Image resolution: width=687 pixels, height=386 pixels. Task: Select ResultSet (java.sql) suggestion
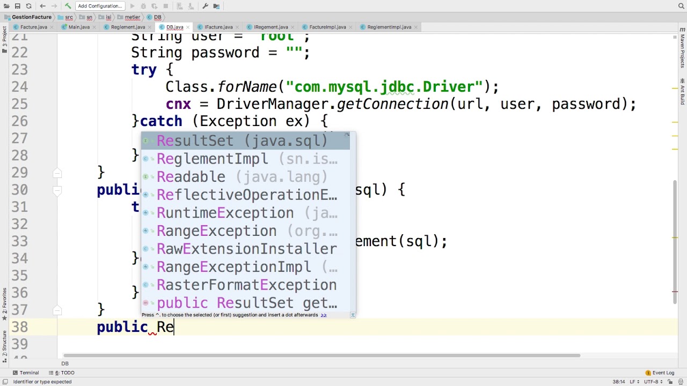[245, 140]
